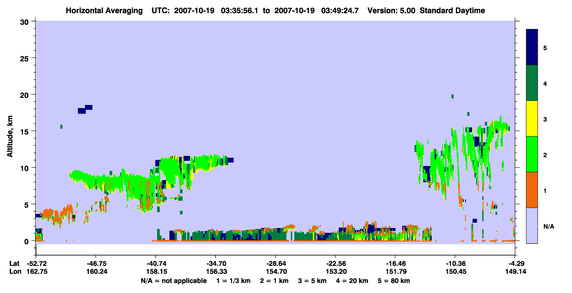Click the colorbar number label 4
The image size is (572, 293).
pos(545,83)
